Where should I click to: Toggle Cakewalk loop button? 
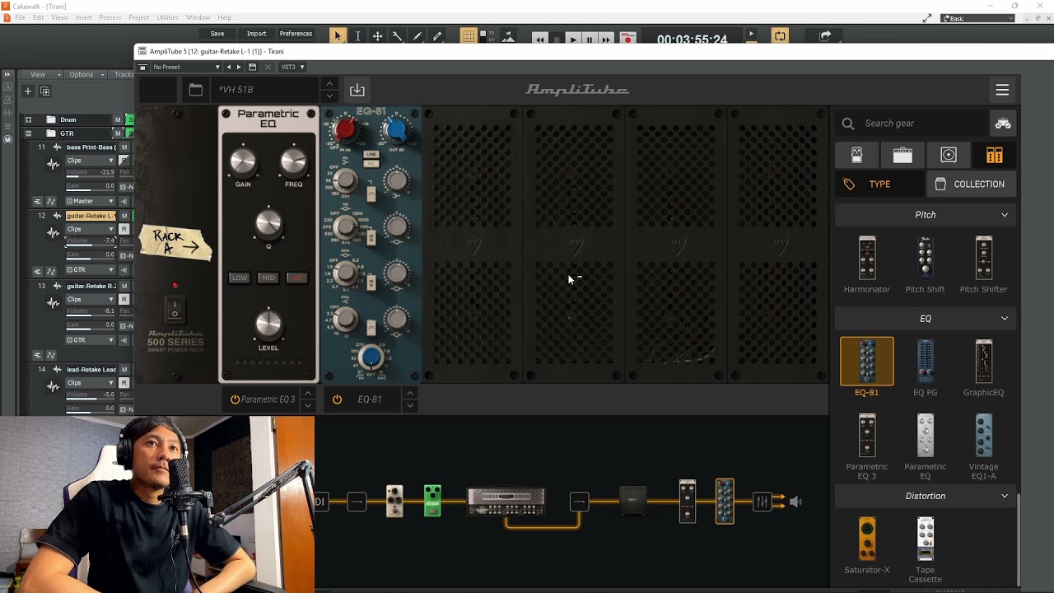point(779,35)
